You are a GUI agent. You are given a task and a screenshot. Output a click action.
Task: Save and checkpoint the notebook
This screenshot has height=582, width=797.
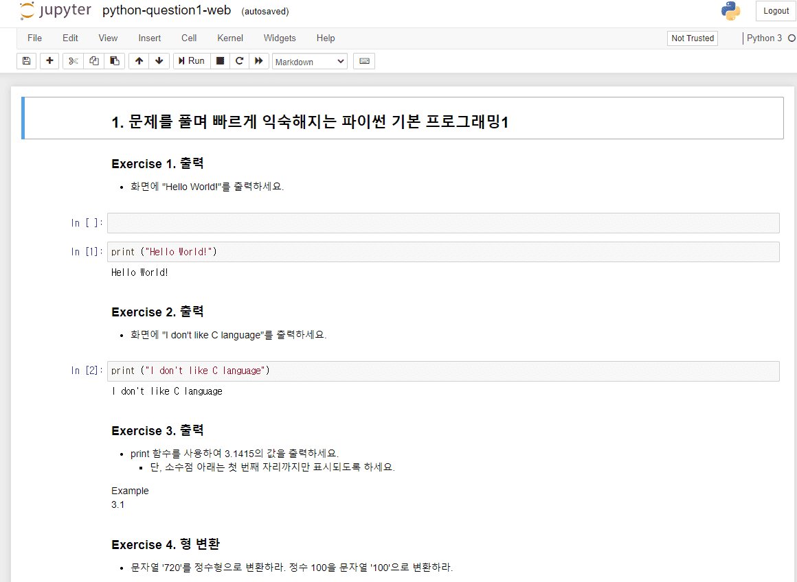(26, 61)
